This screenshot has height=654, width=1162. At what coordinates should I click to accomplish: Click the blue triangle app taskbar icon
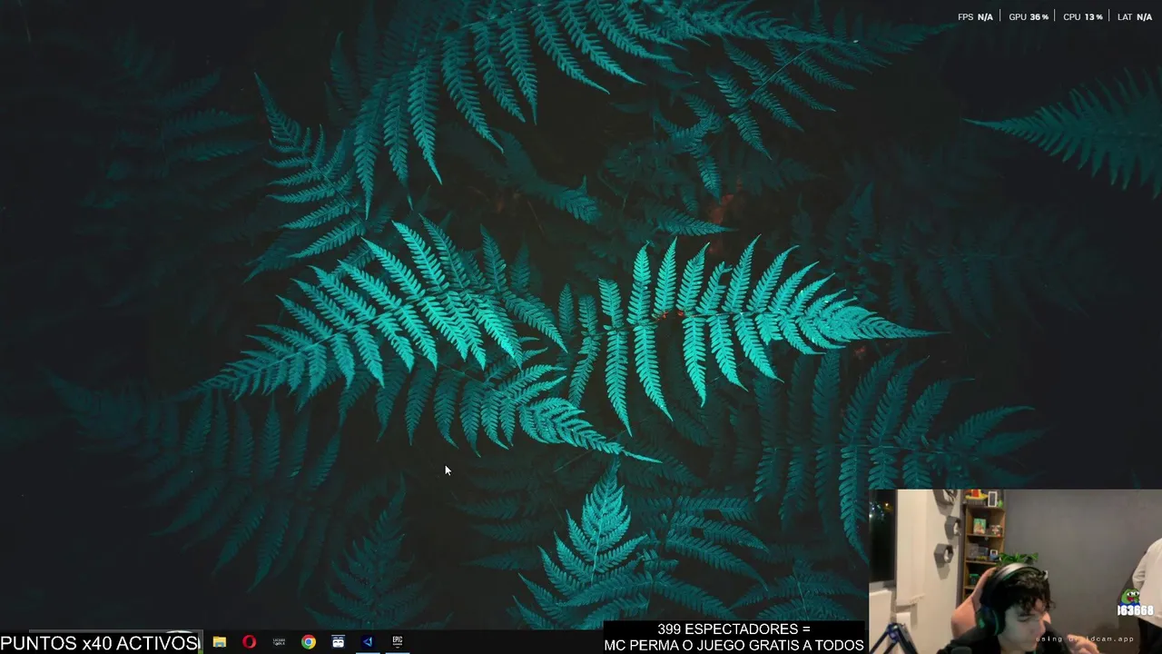coord(368,642)
